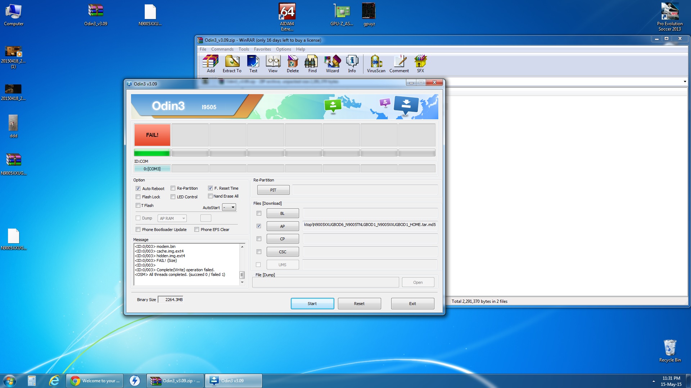Uncheck the Auto Reboot option
The width and height of the screenshot is (691, 388).
pyautogui.click(x=138, y=189)
